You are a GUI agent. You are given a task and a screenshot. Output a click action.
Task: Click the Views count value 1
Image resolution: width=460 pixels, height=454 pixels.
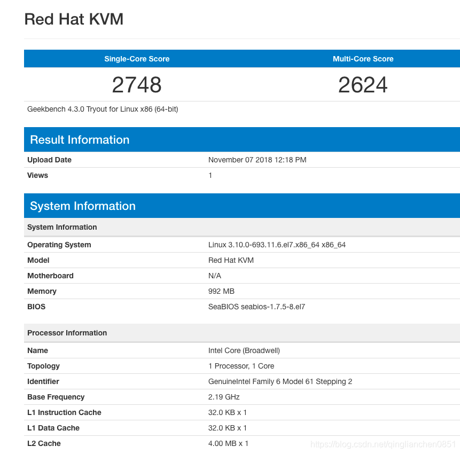[x=210, y=175]
